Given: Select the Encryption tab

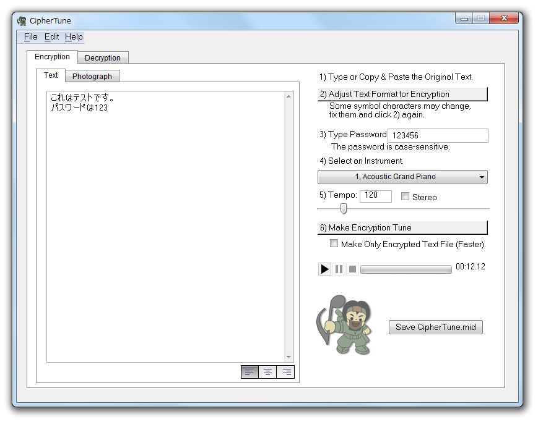Looking at the screenshot, I should [52, 56].
